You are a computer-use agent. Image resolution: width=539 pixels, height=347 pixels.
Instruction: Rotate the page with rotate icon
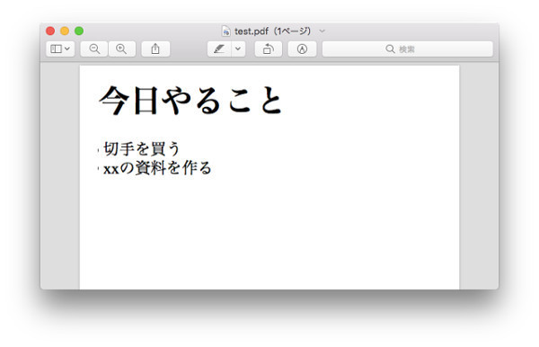pos(268,49)
